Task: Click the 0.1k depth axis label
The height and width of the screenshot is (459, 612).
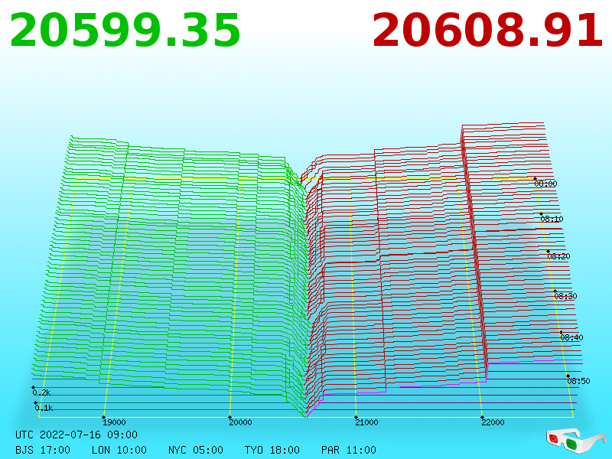Action: (44, 408)
